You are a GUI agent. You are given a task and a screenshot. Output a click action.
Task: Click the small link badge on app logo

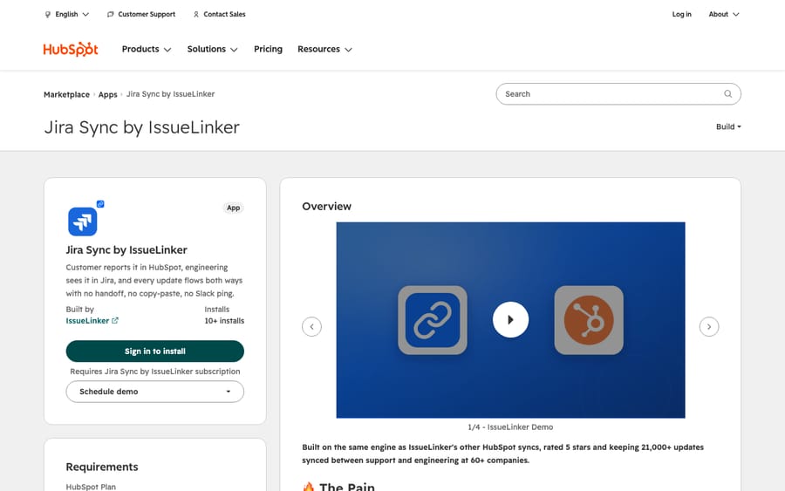click(x=100, y=204)
